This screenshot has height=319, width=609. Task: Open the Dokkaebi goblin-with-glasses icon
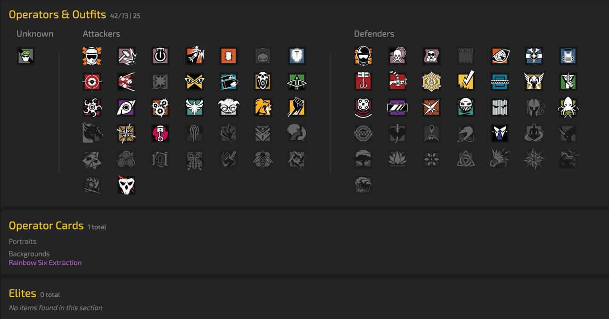point(229,107)
